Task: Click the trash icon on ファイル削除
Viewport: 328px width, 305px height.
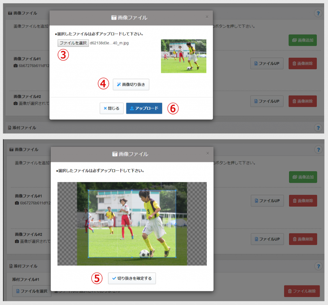Action: [x=290, y=291]
